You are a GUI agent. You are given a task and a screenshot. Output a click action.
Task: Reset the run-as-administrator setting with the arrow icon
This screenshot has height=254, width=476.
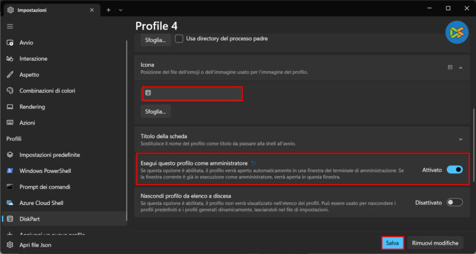point(253,163)
